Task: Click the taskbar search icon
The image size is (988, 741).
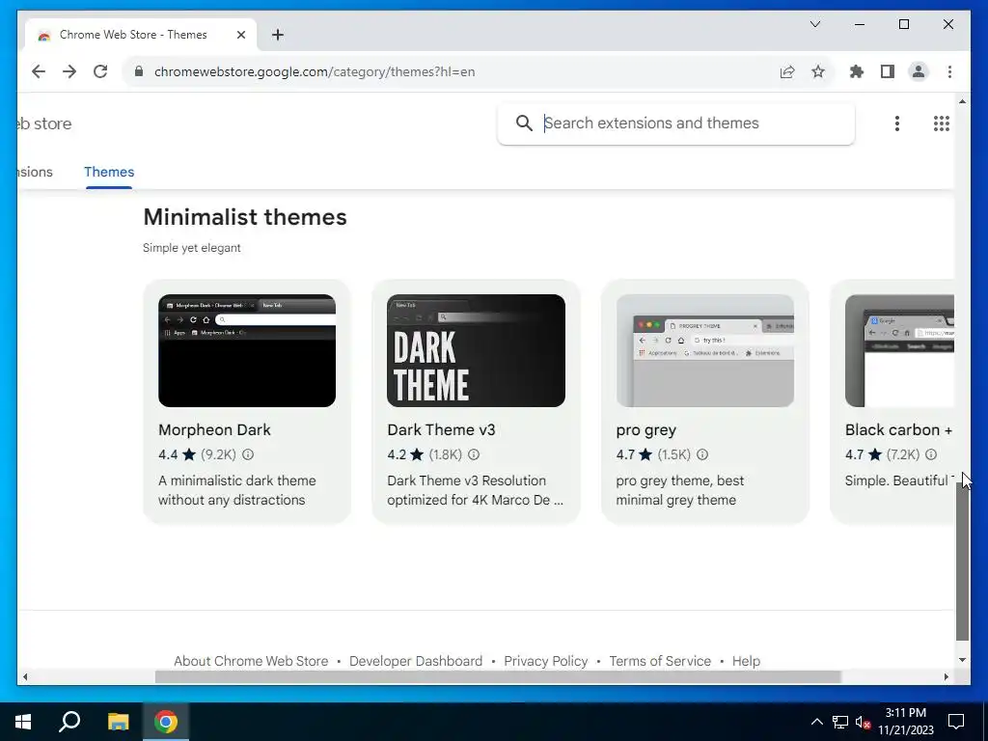Action: pos(69,722)
